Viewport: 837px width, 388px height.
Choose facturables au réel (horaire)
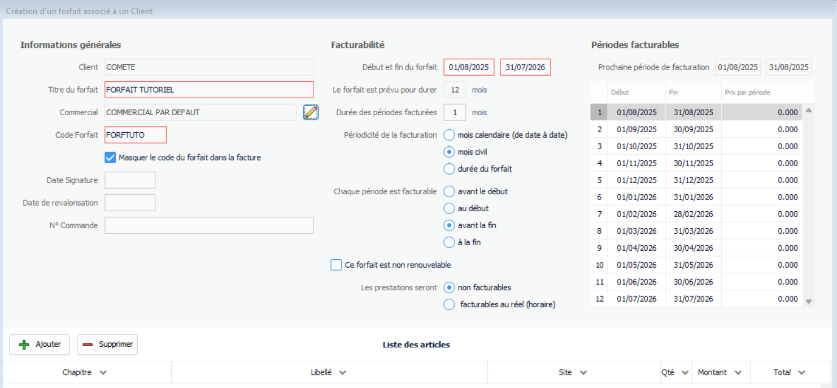click(450, 304)
